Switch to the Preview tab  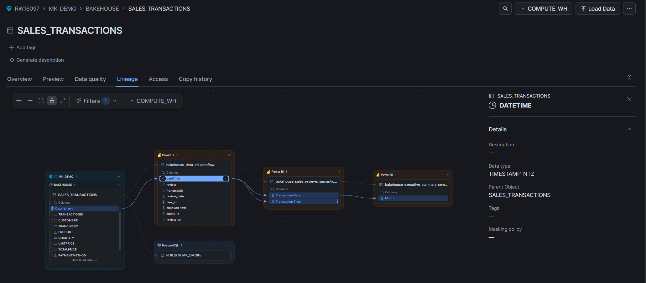click(x=53, y=79)
